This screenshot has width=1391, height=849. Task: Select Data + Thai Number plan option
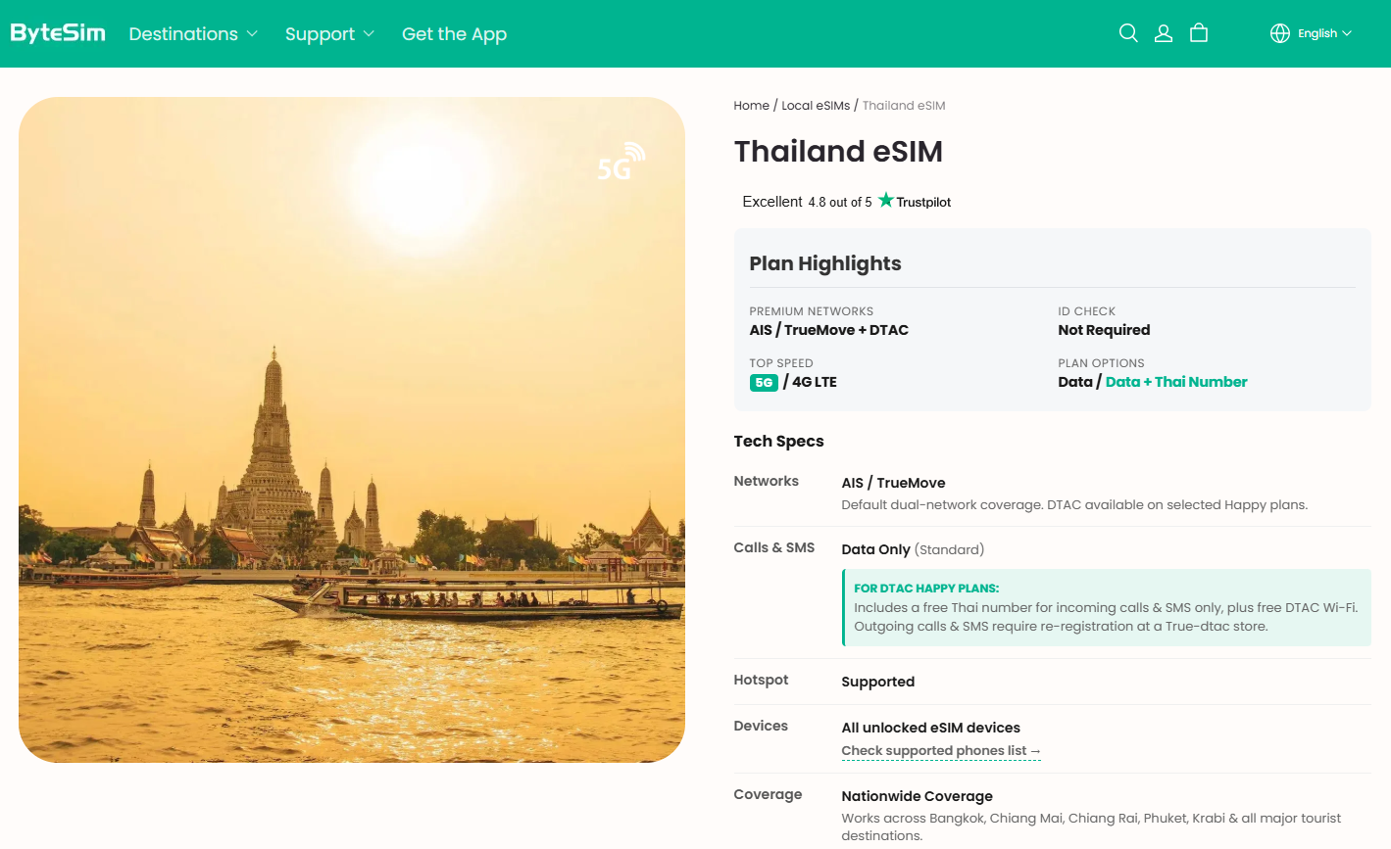(1176, 382)
